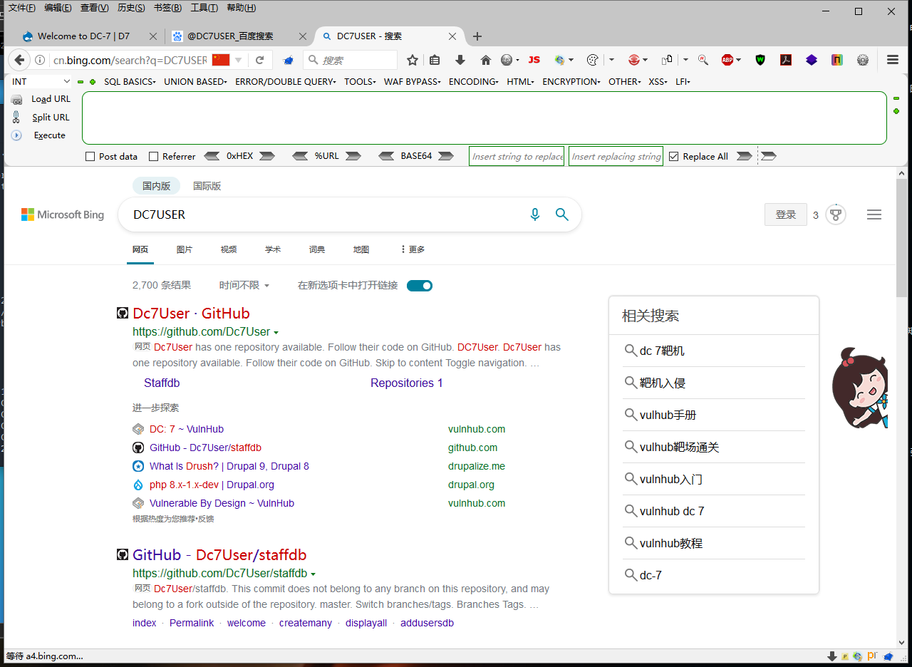Open the 文件(F) menu
912x667 pixels.
[21, 8]
